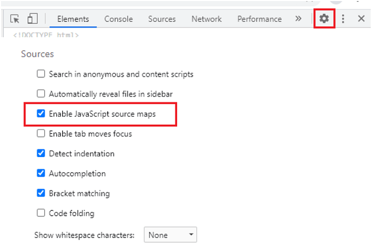Image resolution: width=376 pixels, height=251 pixels.
Task: Turn off Autocompletion checkbox
Action: click(x=41, y=173)
